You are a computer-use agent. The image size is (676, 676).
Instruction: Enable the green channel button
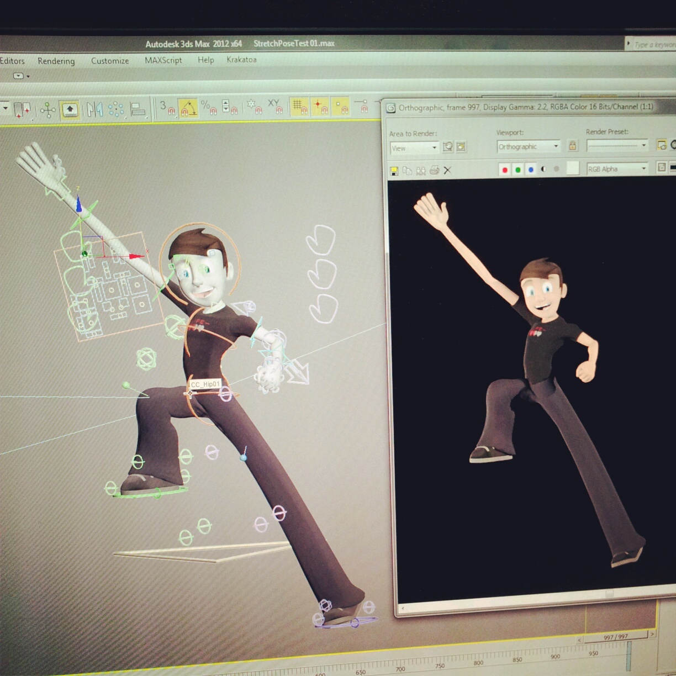coord(517,170)
